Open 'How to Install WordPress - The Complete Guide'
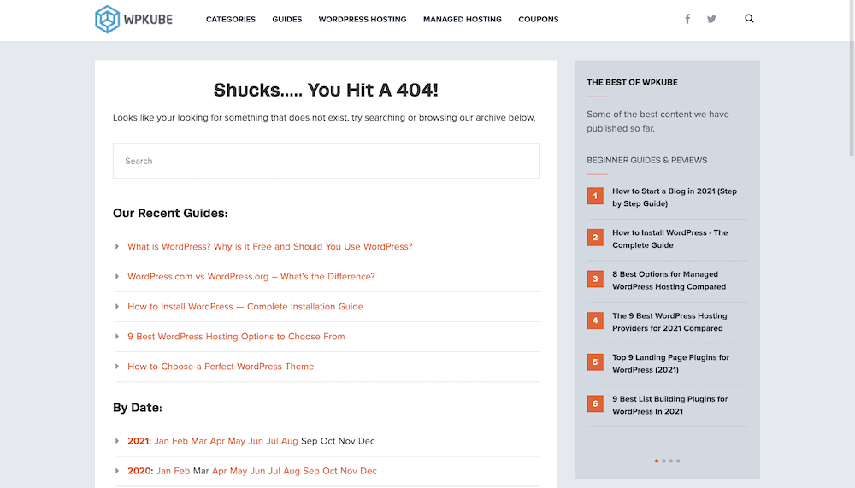This screenshot has width=855, height=488. (670, 238)
